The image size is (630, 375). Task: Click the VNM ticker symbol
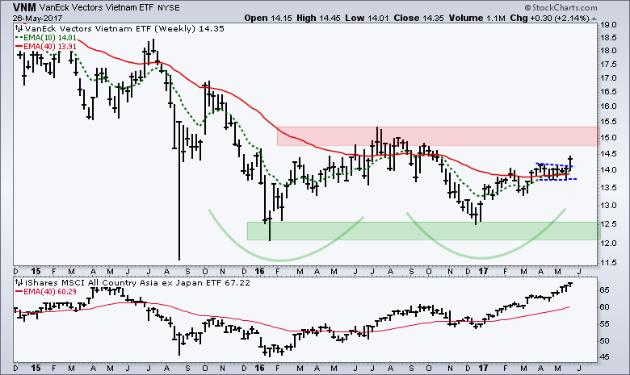tap(24, 7)
